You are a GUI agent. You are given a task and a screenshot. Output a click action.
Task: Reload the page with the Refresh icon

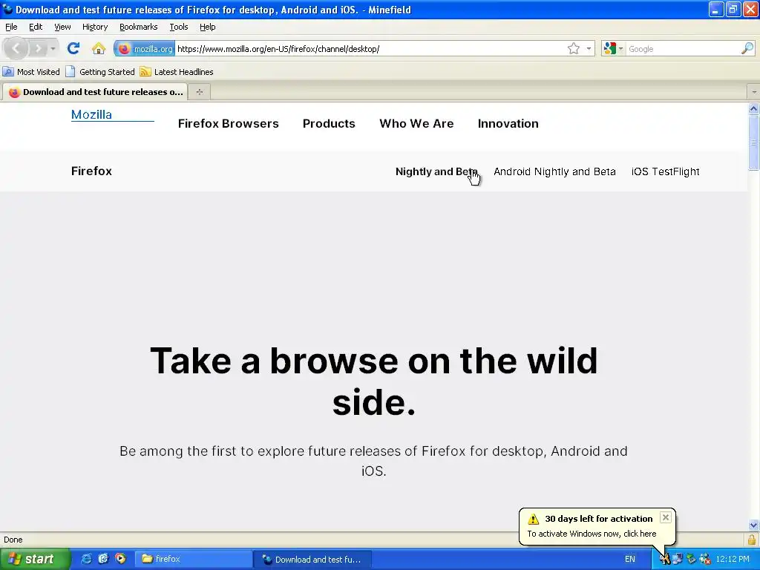point(73,48)
